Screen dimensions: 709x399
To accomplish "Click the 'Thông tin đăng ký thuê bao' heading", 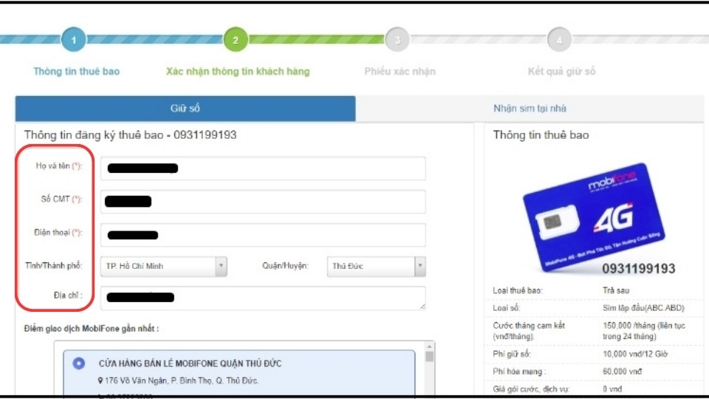I will click(x=130, y=134).
